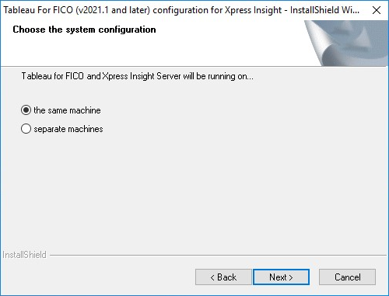
Task: Click the "separate machines" label text
Action: (x=68, y=129)
